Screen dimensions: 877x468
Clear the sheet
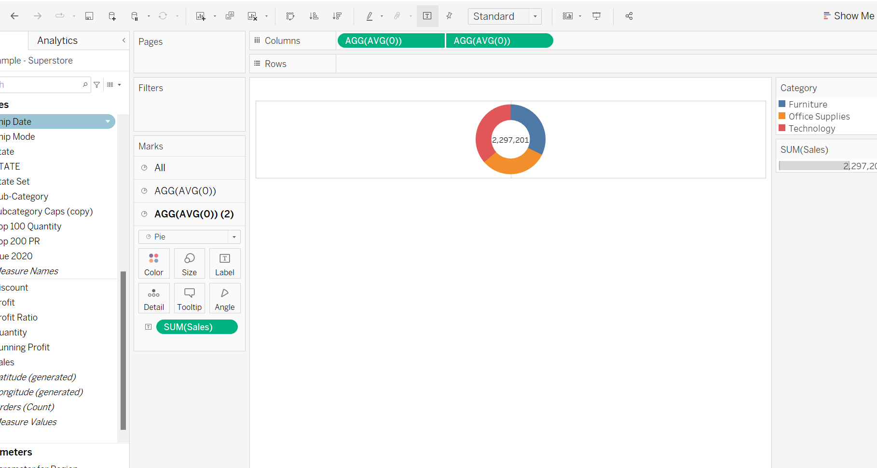[252, 16]
